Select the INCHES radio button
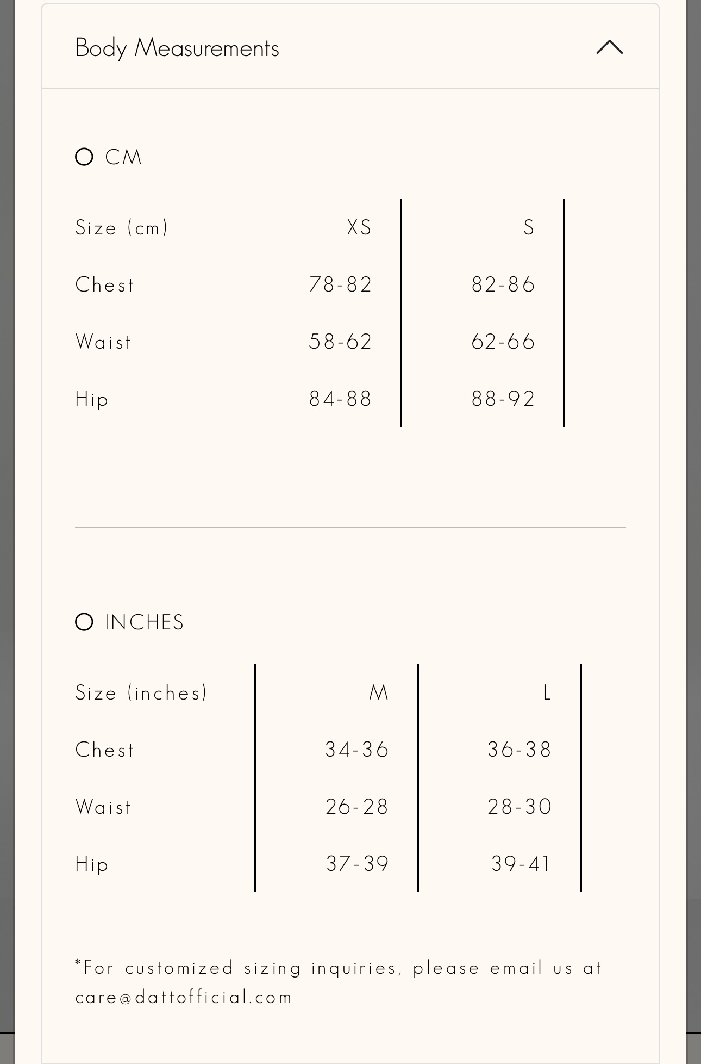The width and height of the screenshot is (701, 1064). point(84,622)
